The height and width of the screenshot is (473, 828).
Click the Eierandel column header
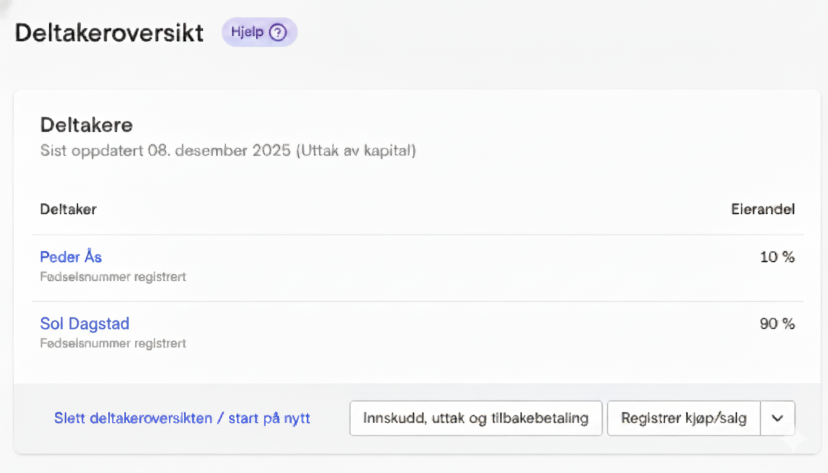pos(763,209)
